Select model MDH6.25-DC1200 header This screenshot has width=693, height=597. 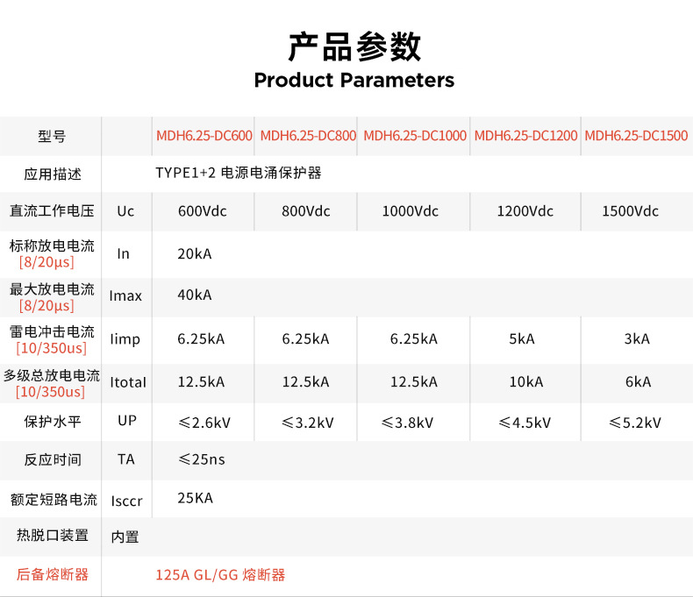[526, 136]
